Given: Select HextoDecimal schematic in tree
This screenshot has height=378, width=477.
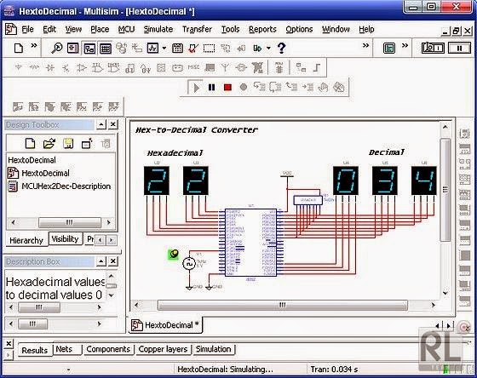Looking at the screenshot, I should pyautogui.click(x=38, y=173).
